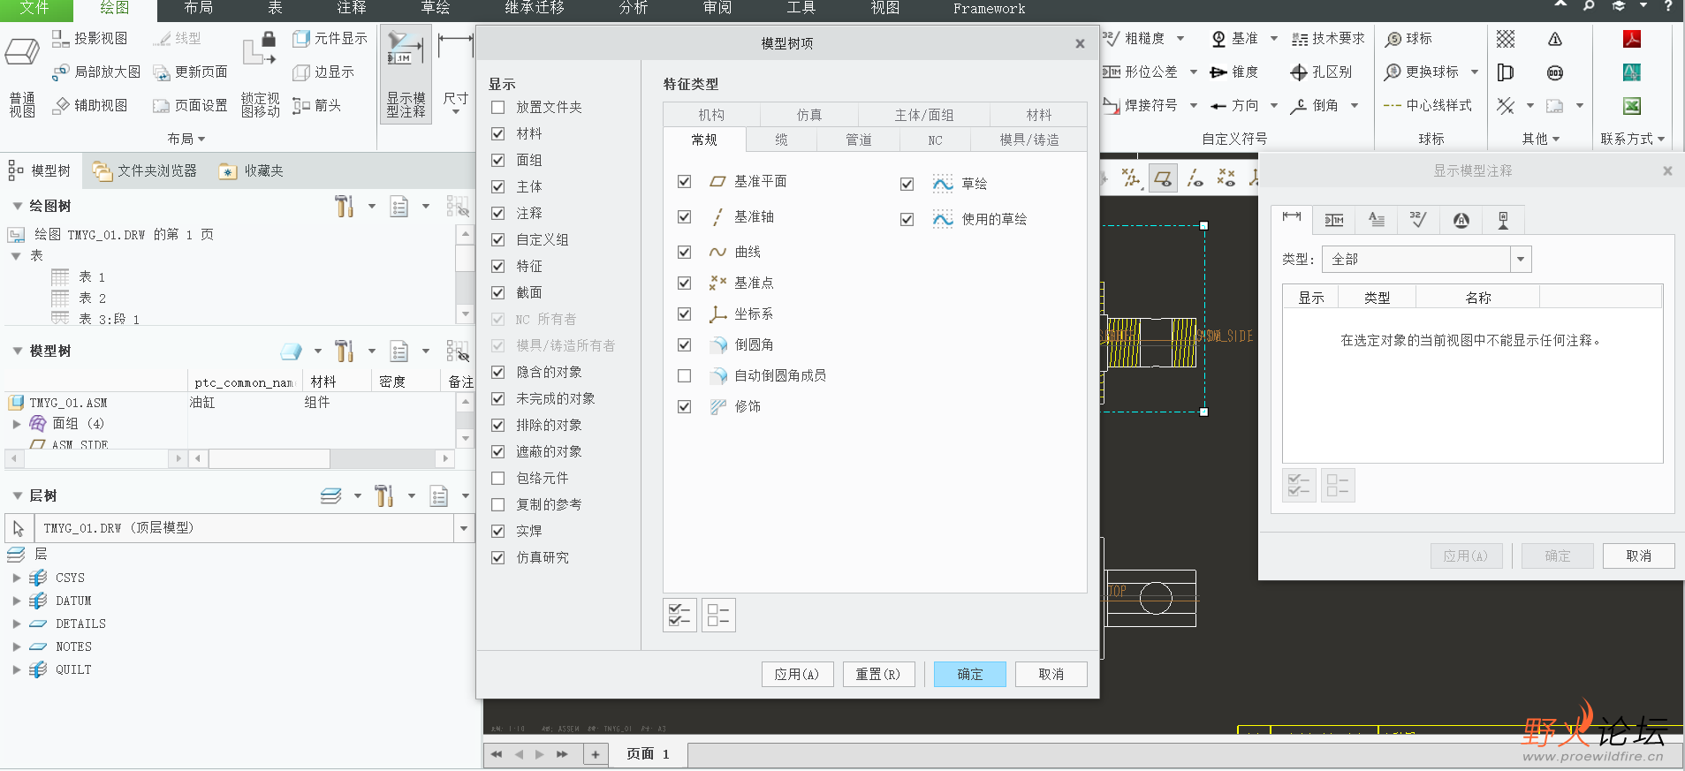Uncheck the 基准平面 feature checkbox
Viewport: 1685px width, 771px height.
(684, 181)
